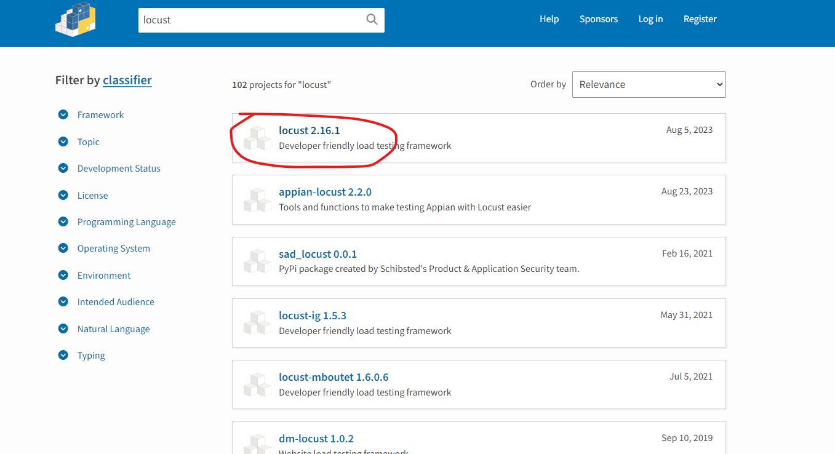Open the Help page from the header
The height and width of the screenshot is (454, 835).
click(549, 19)
